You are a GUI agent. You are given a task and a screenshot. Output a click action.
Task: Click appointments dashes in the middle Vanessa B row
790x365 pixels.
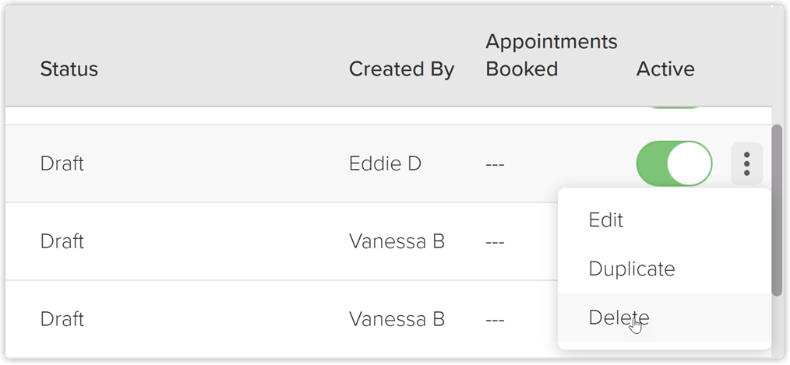click(495, 242)
